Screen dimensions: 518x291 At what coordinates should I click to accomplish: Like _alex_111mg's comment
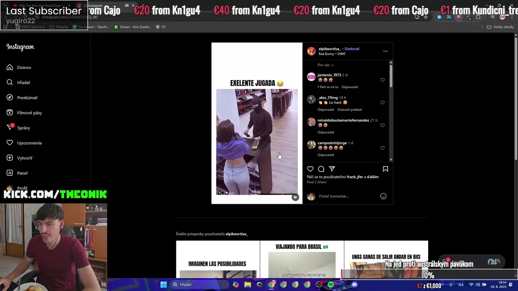382,103
